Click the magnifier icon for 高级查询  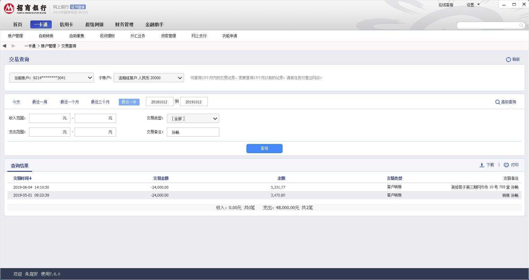pyautogui.click(x=497, y=102)
